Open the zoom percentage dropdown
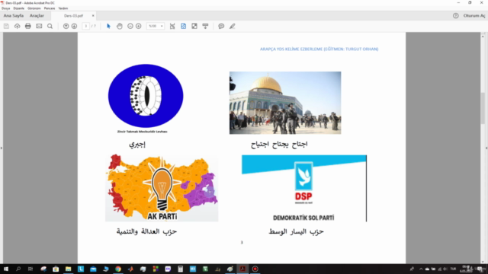The height and width of the screenshot is (274, 488). click(x=156, y=26)
